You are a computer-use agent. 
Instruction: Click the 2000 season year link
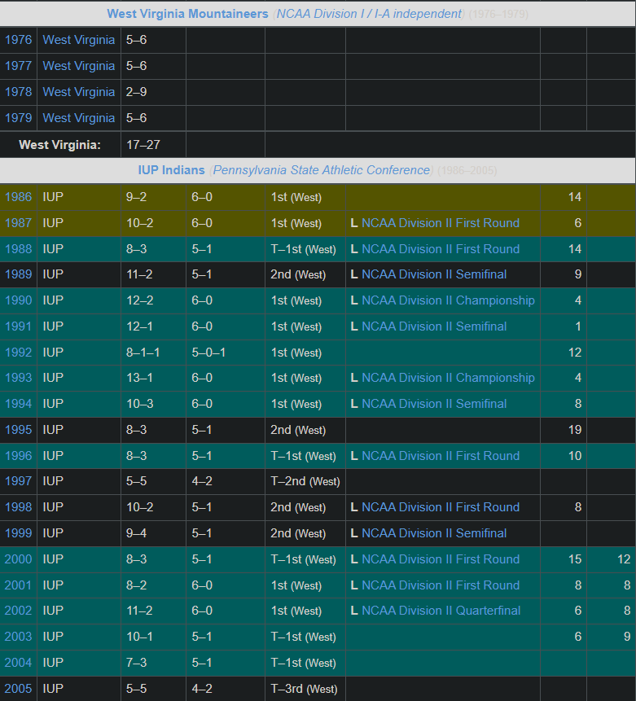pos(19,559)
